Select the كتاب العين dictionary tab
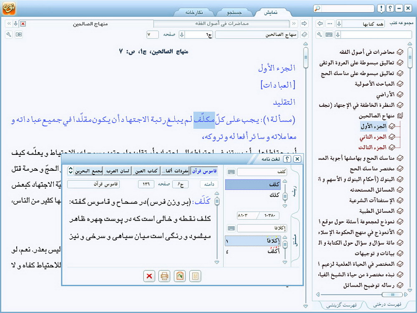 [146, 171]
